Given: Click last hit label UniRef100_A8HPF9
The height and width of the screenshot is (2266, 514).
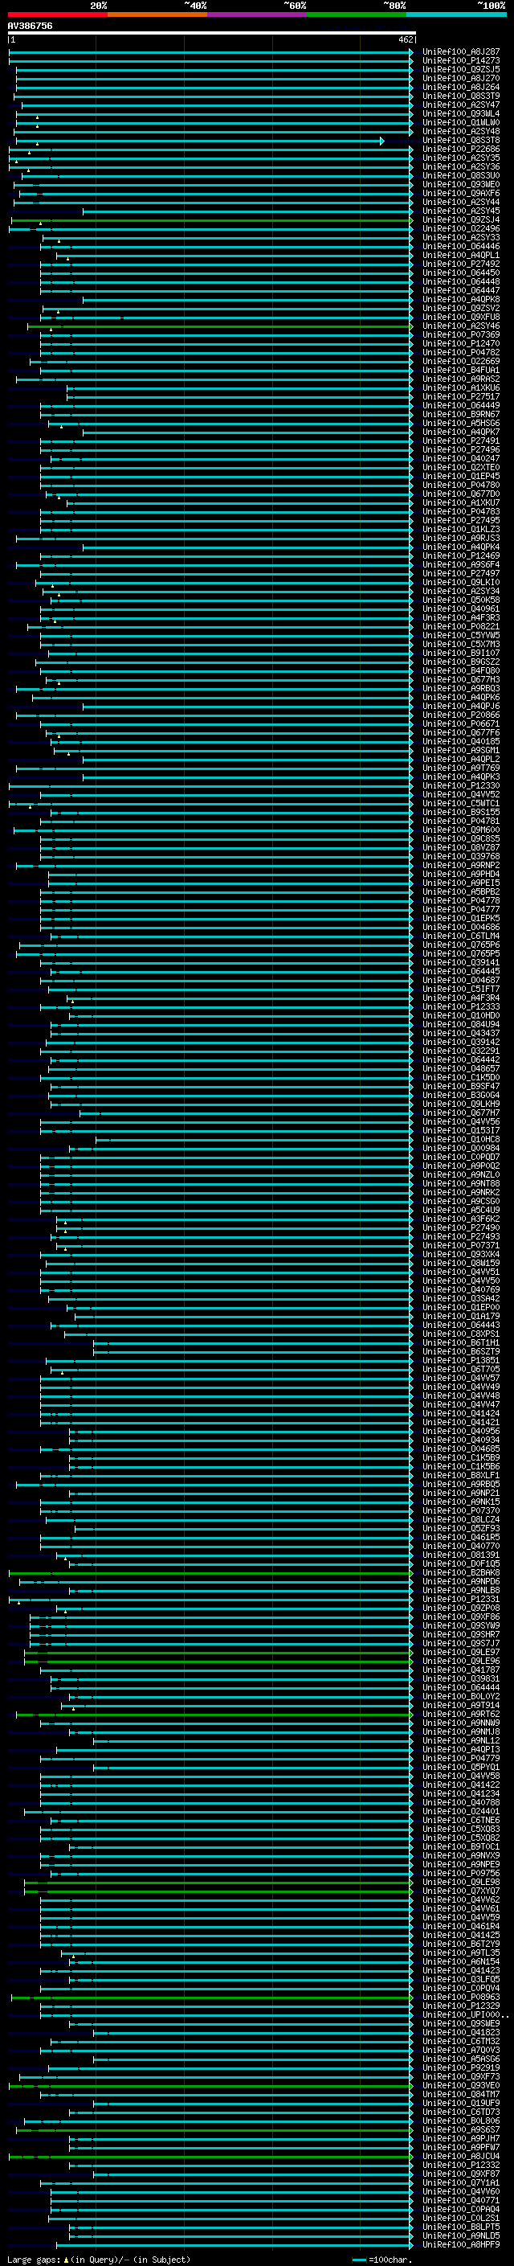Looking at the screenshot, I should (x=461, y=2244).
